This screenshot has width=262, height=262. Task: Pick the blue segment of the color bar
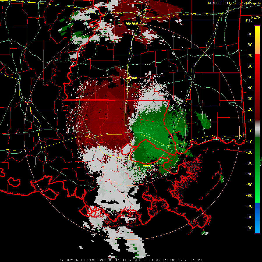(257, 218)
